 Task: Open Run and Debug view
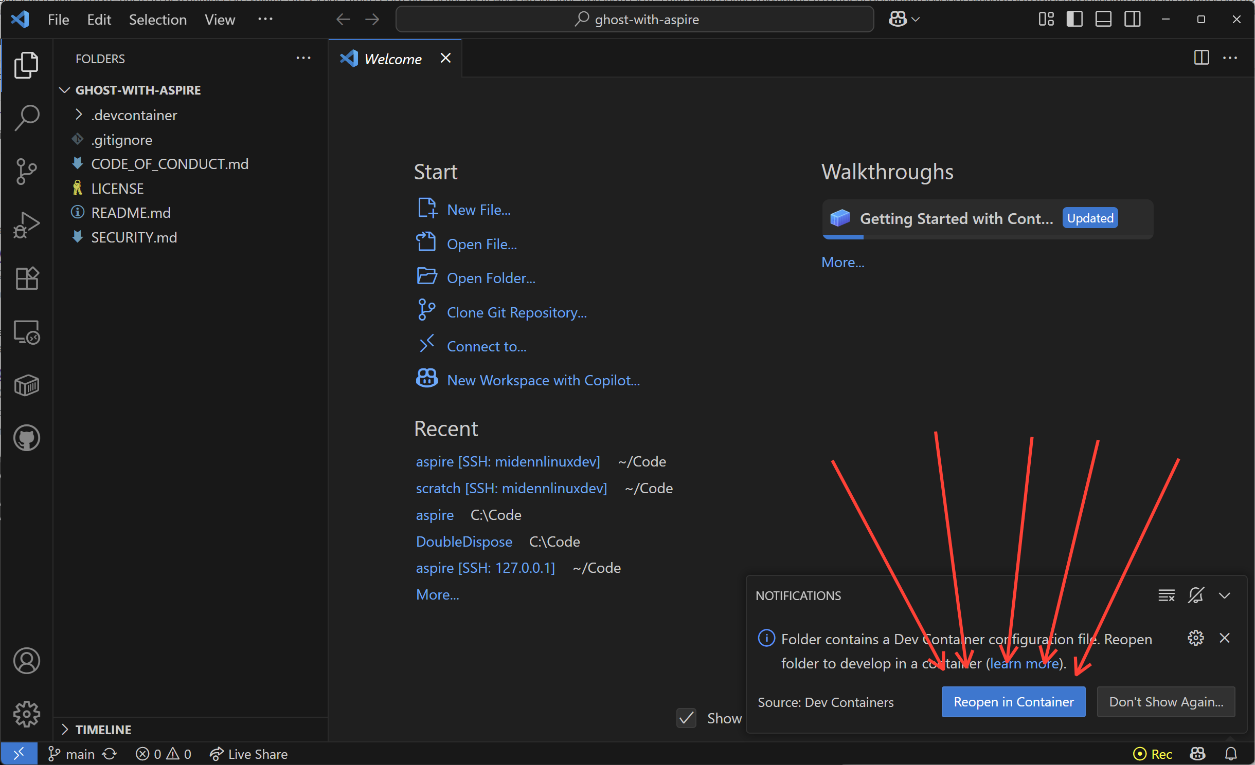click(26, 225)
